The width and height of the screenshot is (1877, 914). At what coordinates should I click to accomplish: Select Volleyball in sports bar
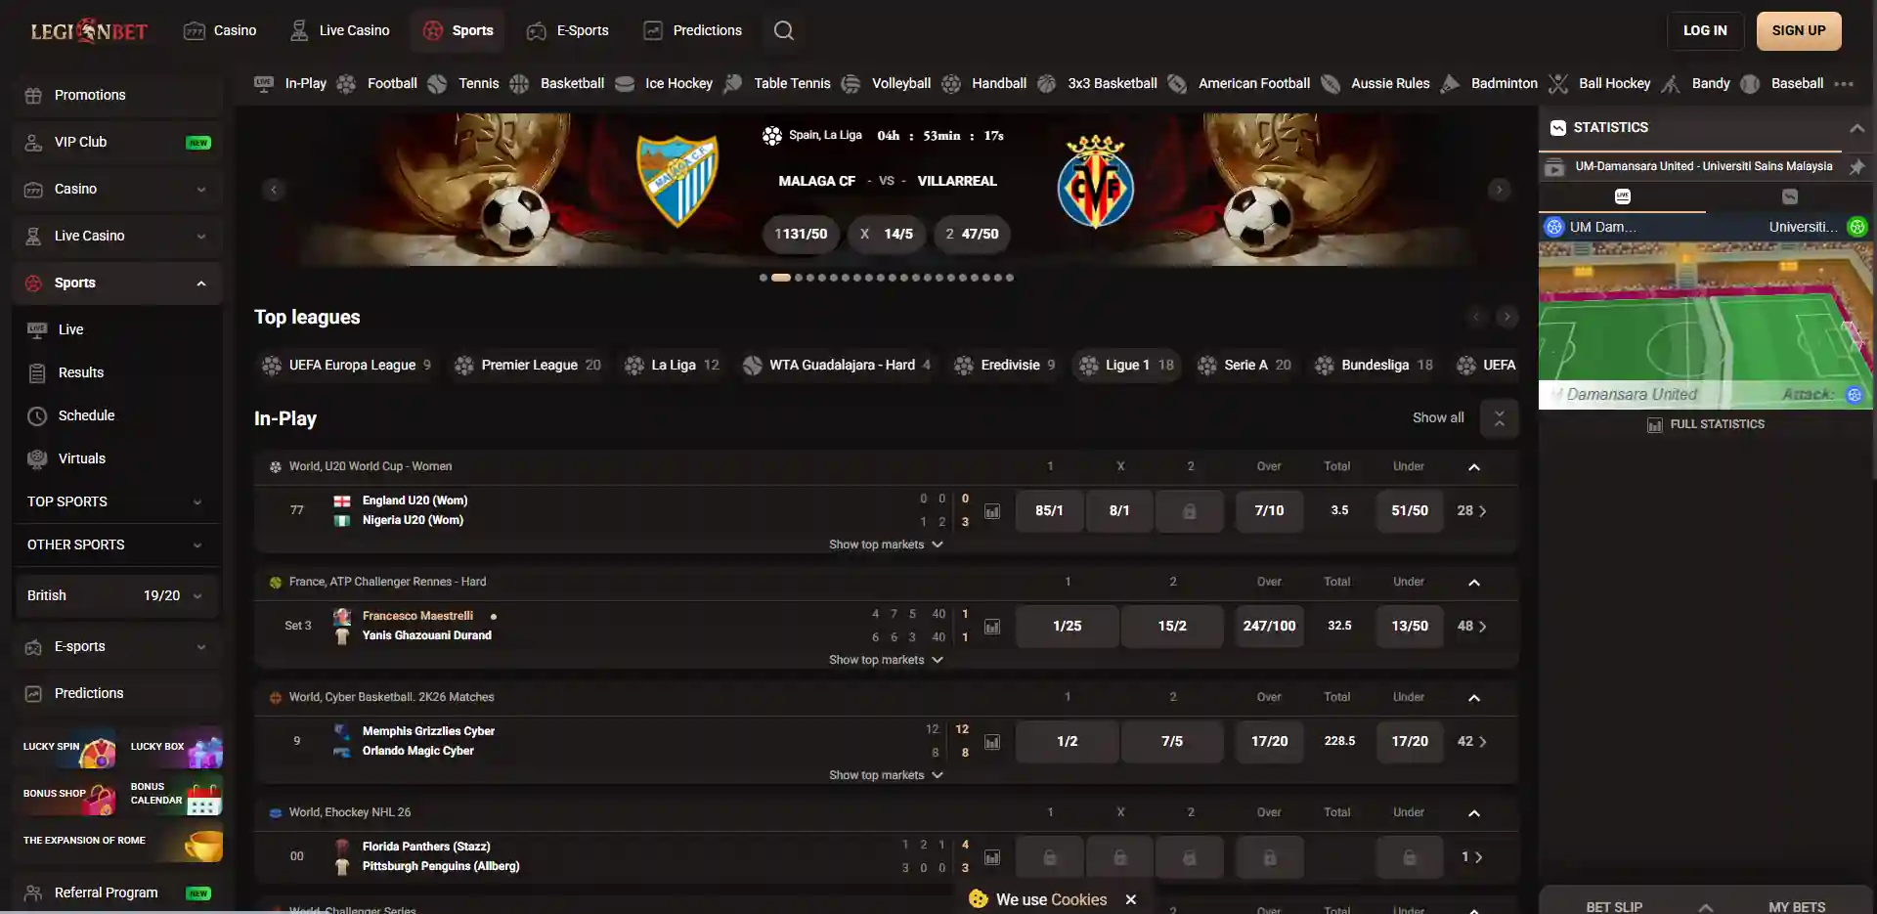pyautogui.click(x=886, y=84)
